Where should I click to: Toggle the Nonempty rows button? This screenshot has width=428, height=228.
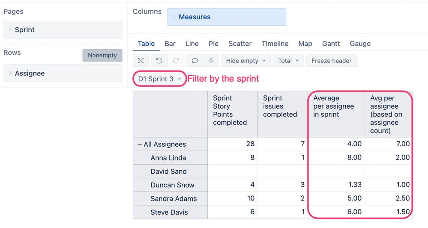(102, 55)
